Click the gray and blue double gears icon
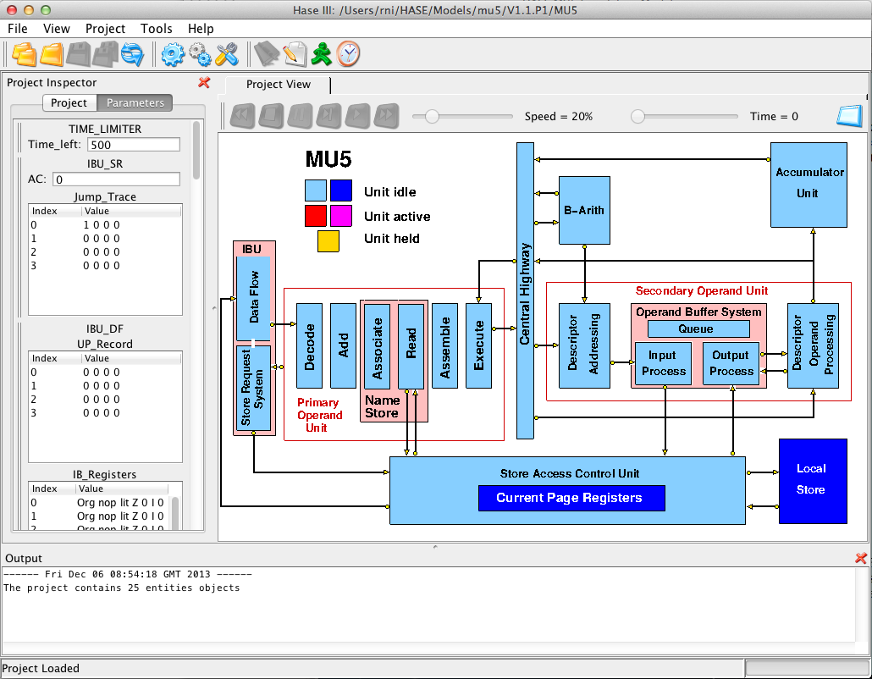This screenshot has width=872, height=679. tap(200, 54)
